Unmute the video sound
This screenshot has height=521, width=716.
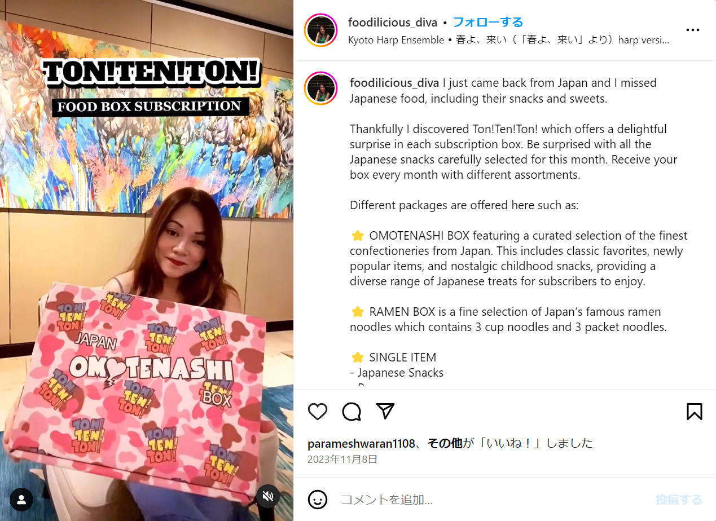[268, 496]
